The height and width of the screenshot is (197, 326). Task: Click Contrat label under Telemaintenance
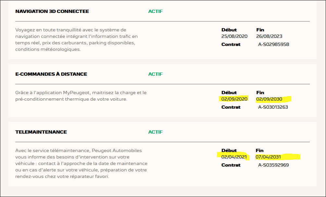pos(231,165)
